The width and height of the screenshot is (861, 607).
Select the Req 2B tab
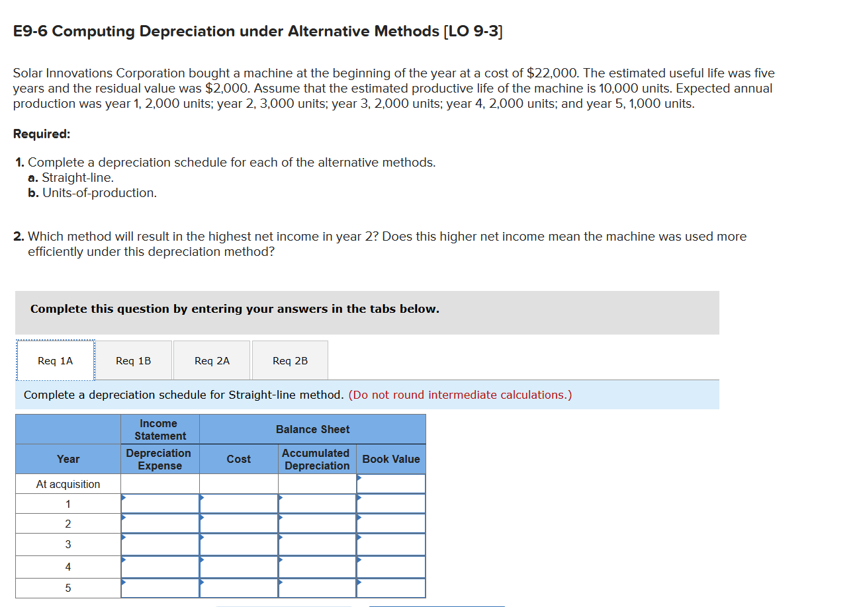tap(290, 360)
